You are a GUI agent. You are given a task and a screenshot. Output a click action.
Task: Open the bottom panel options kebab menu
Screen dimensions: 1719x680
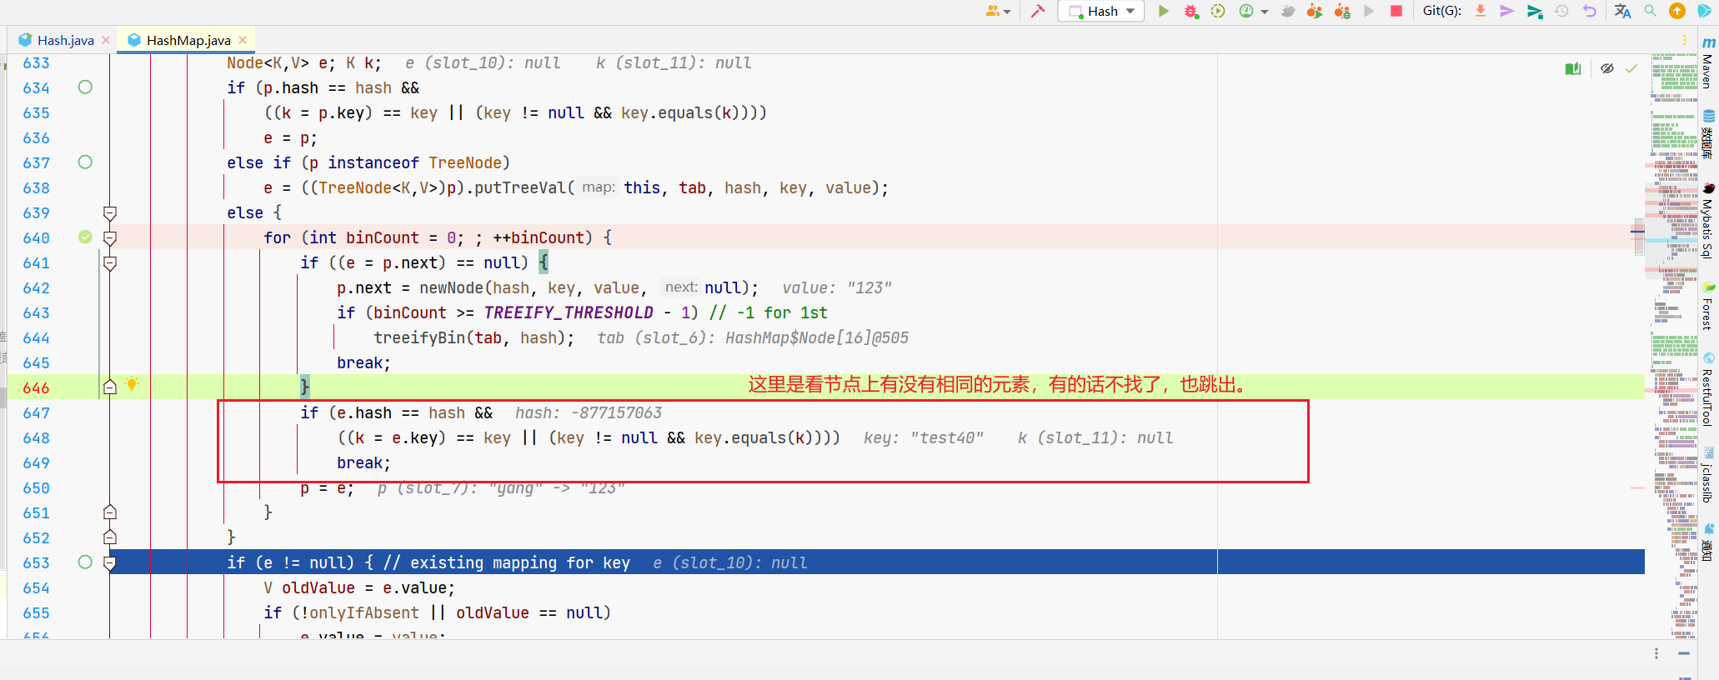point(1656,653)
